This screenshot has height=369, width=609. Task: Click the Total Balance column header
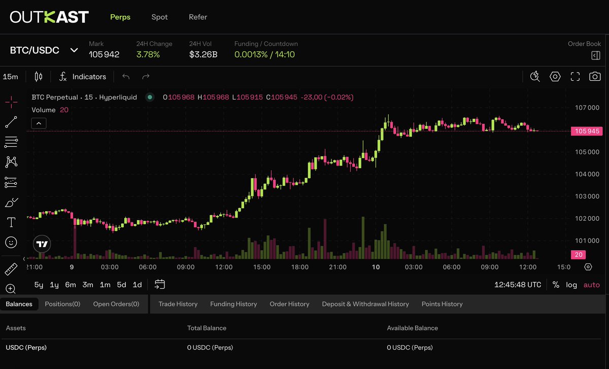(x=207, y=328)
